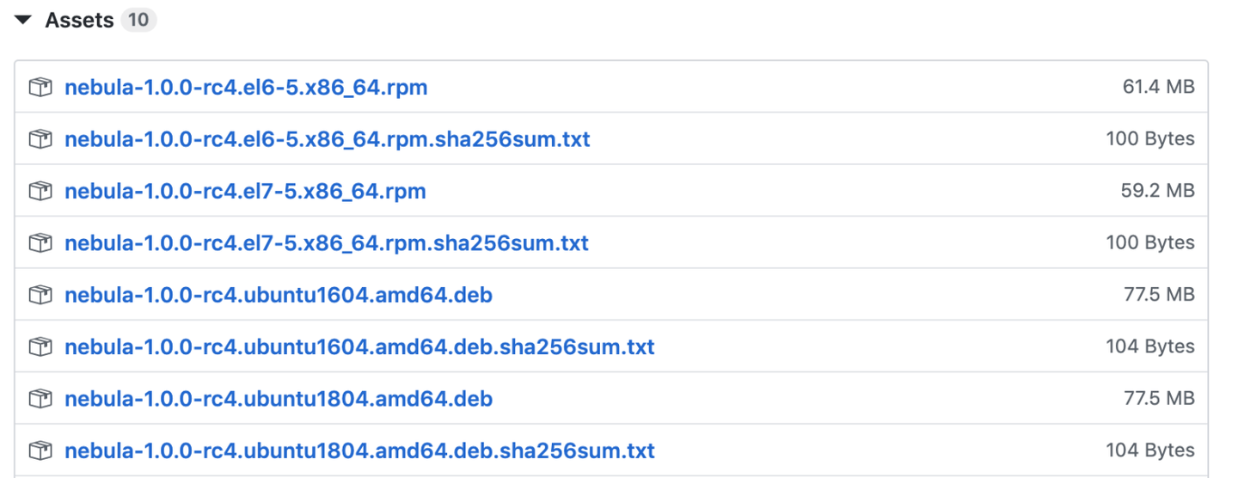Screen dimensions: 1238x478
Task: Click the Assets heading label
Action: click(79, 20)
